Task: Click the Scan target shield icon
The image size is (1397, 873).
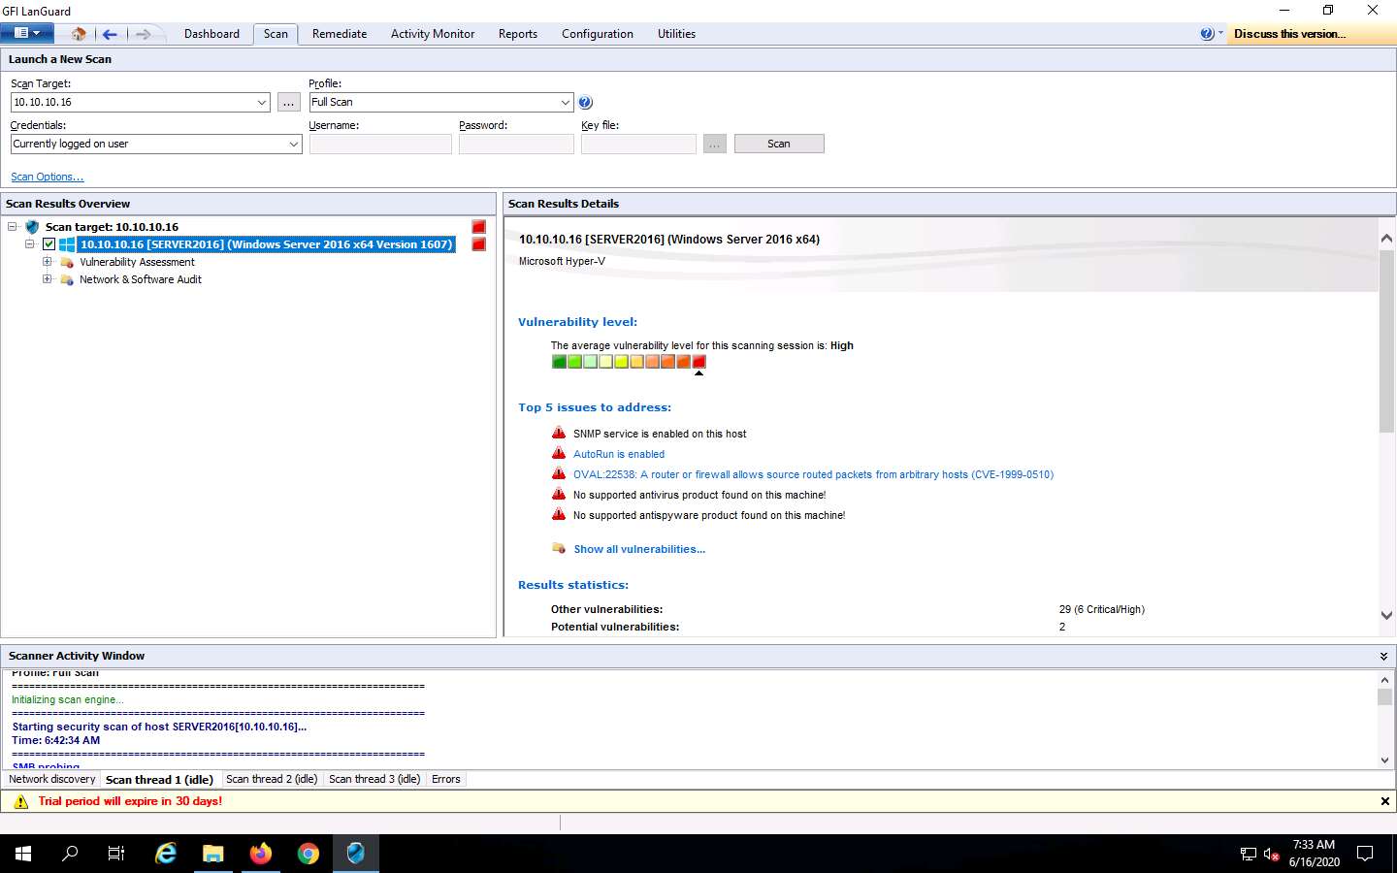Action: pos(32,227)
